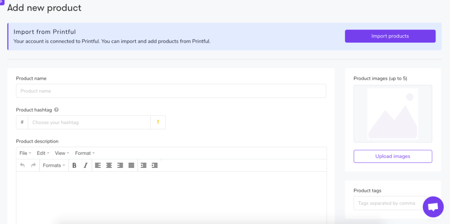Click into the Product name field
The image size is (450, 224).
click(171, 91)
